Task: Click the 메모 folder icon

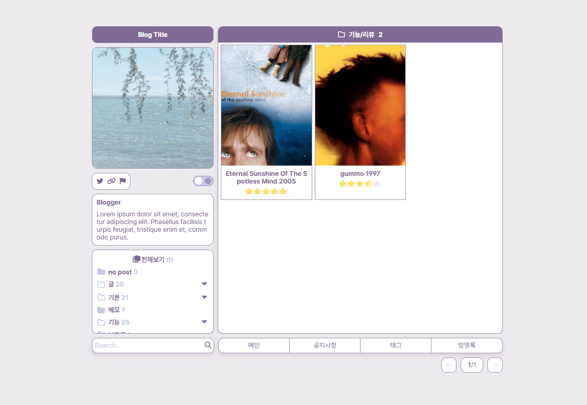Action: point(101,310)
